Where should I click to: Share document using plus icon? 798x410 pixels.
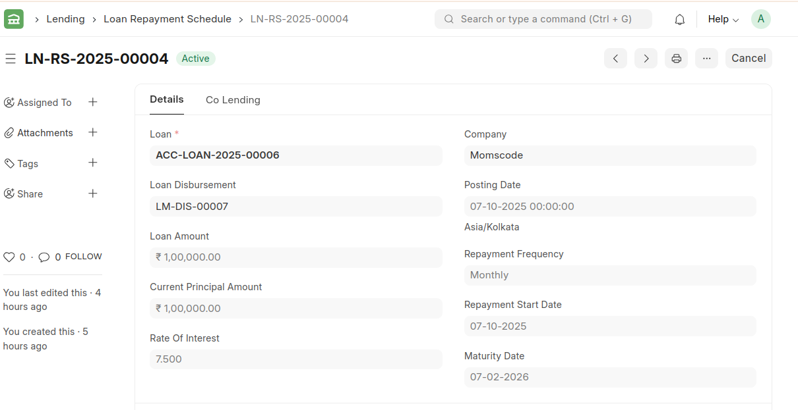pyautogui.click(x=93, y=193)
